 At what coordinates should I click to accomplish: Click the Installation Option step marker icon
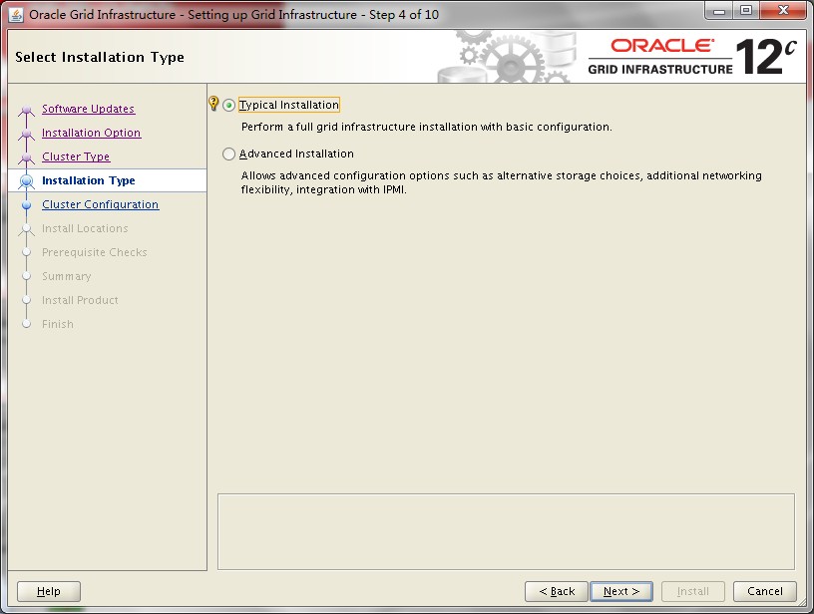pos(27,134)
